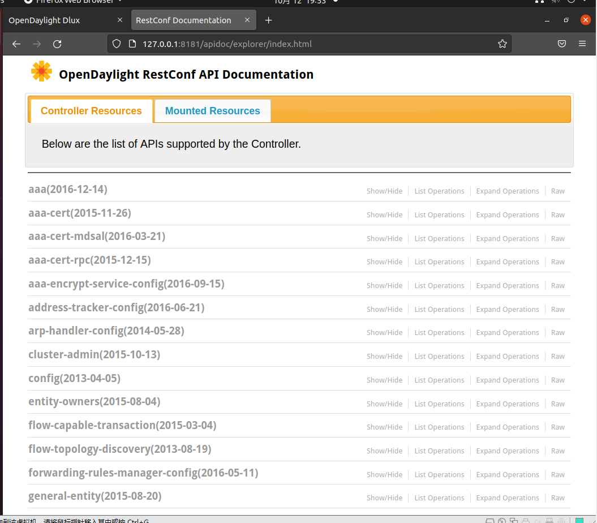597x523 pixels.
Task: Open the Pocket save icon
Action: point(561,44)
